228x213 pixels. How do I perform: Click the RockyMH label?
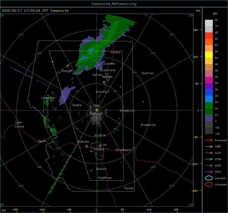pos(67,71)
